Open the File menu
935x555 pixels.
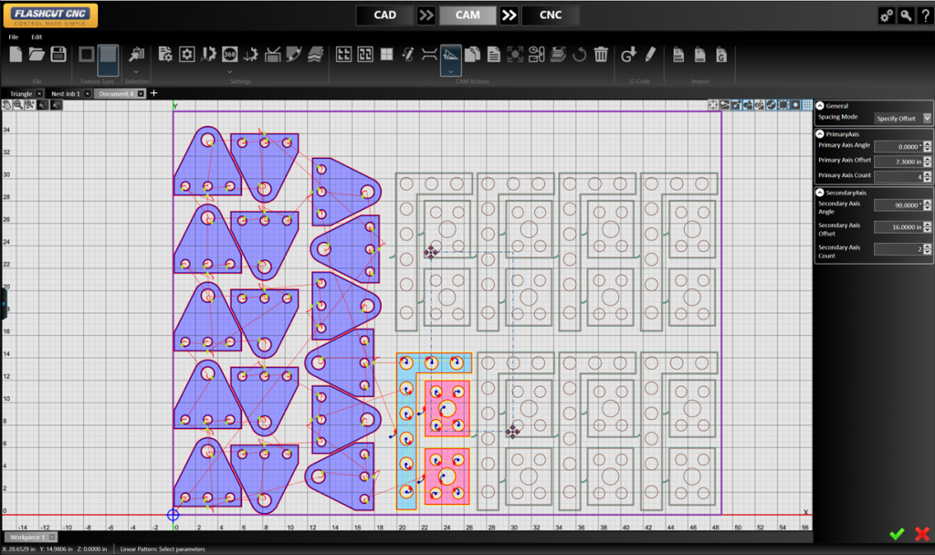(x=14, y=37)
